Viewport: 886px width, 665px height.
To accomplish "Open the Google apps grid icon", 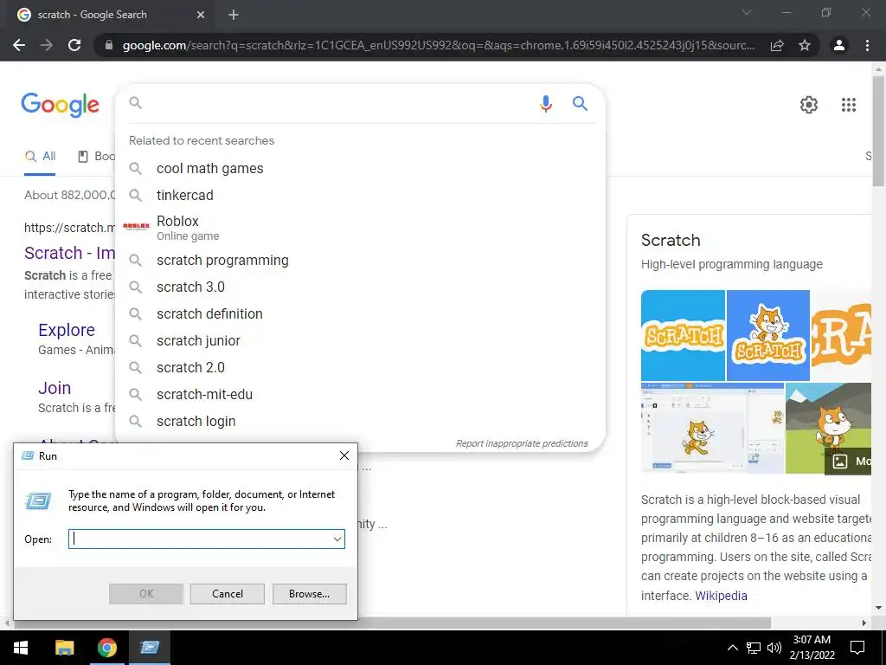I will (x=849, y=105).
